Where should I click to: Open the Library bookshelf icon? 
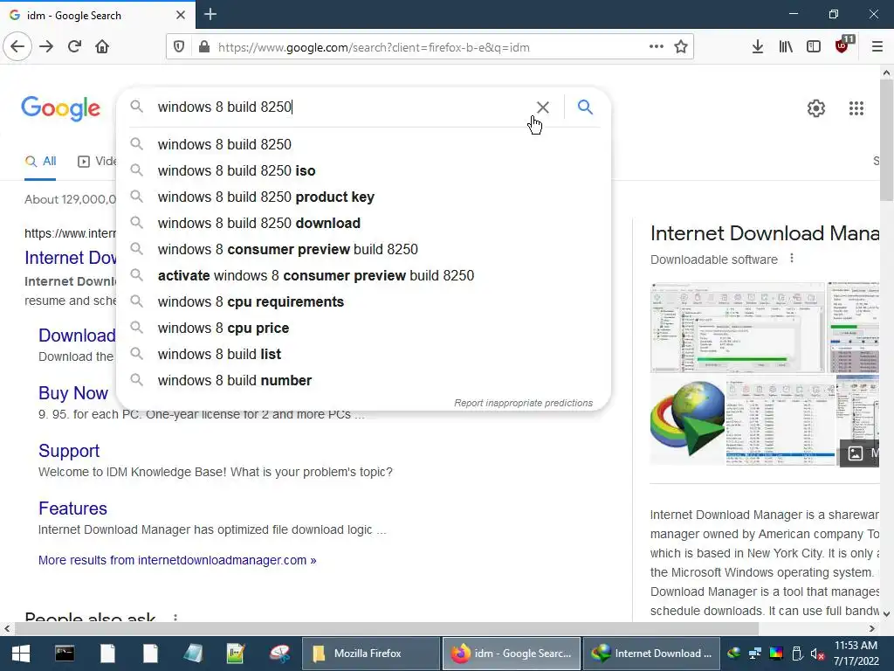point(786,47)
